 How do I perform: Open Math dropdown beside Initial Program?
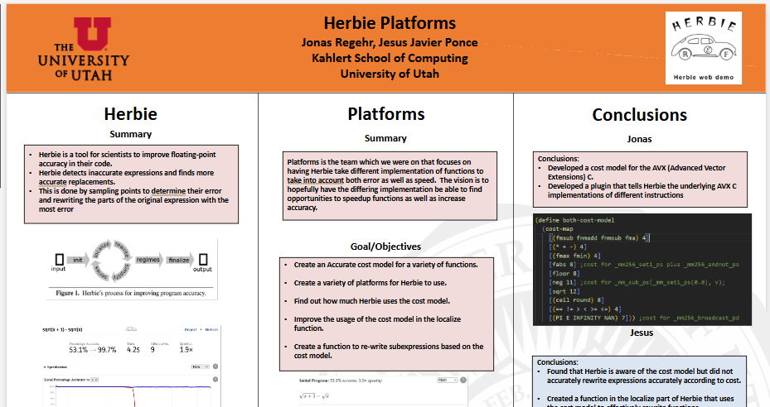(447, 380)
